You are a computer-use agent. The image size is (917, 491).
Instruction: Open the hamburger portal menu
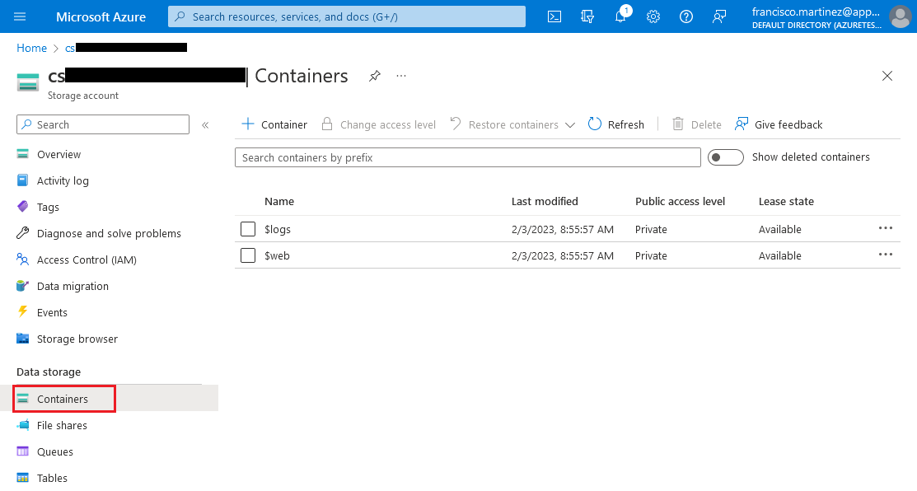coord(21,16)
